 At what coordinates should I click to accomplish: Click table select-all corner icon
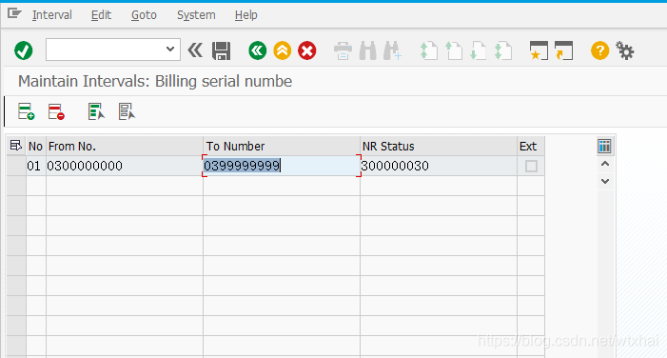pyautogui.click(x=16, y=146)
